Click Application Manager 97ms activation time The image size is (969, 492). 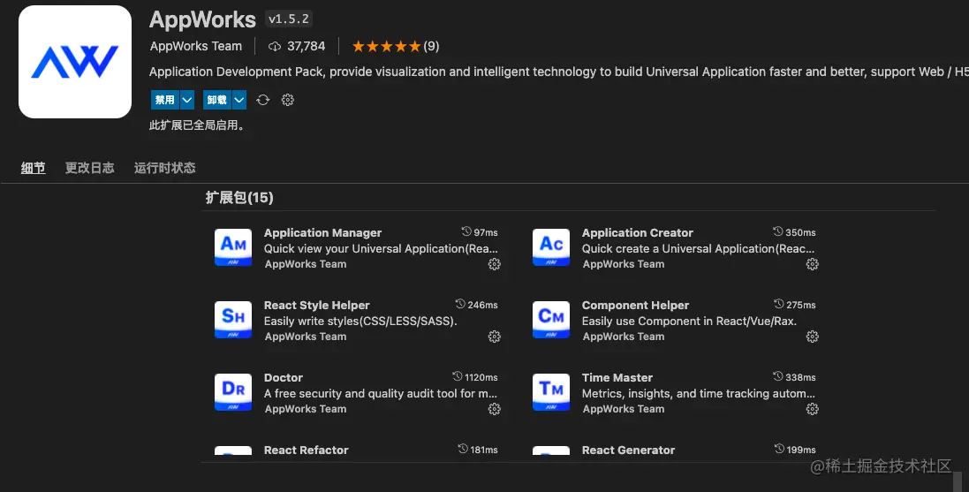[x=480, y=232]
